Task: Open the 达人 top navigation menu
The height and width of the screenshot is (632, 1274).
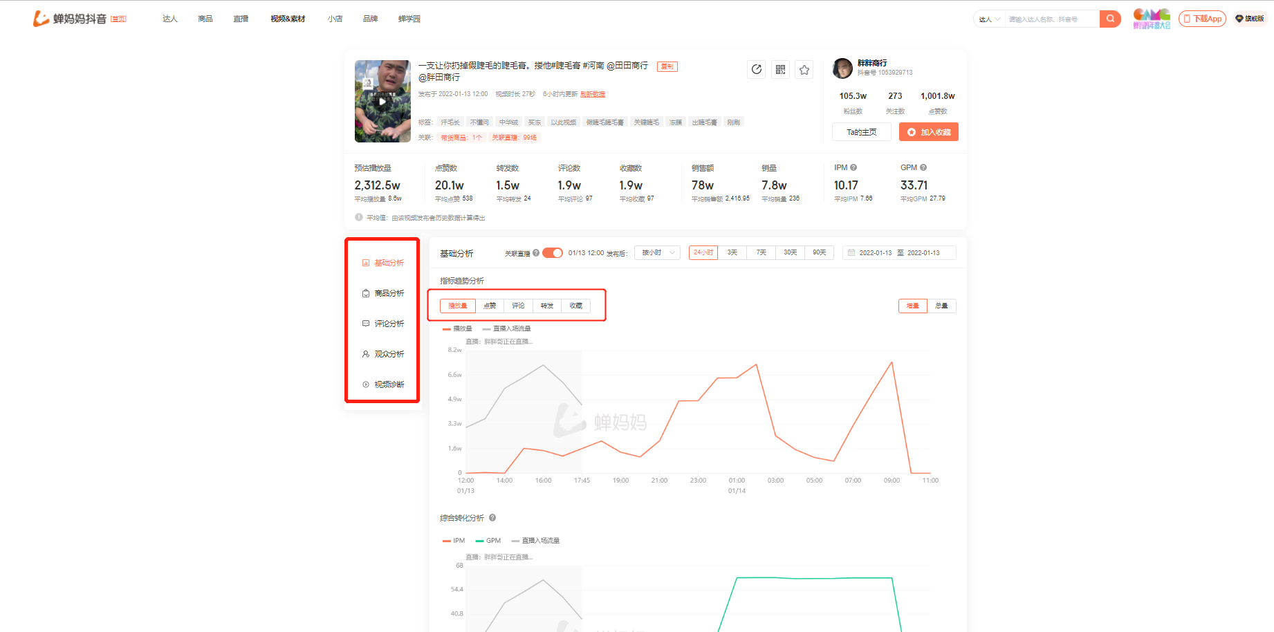Action: pos(170,19)
